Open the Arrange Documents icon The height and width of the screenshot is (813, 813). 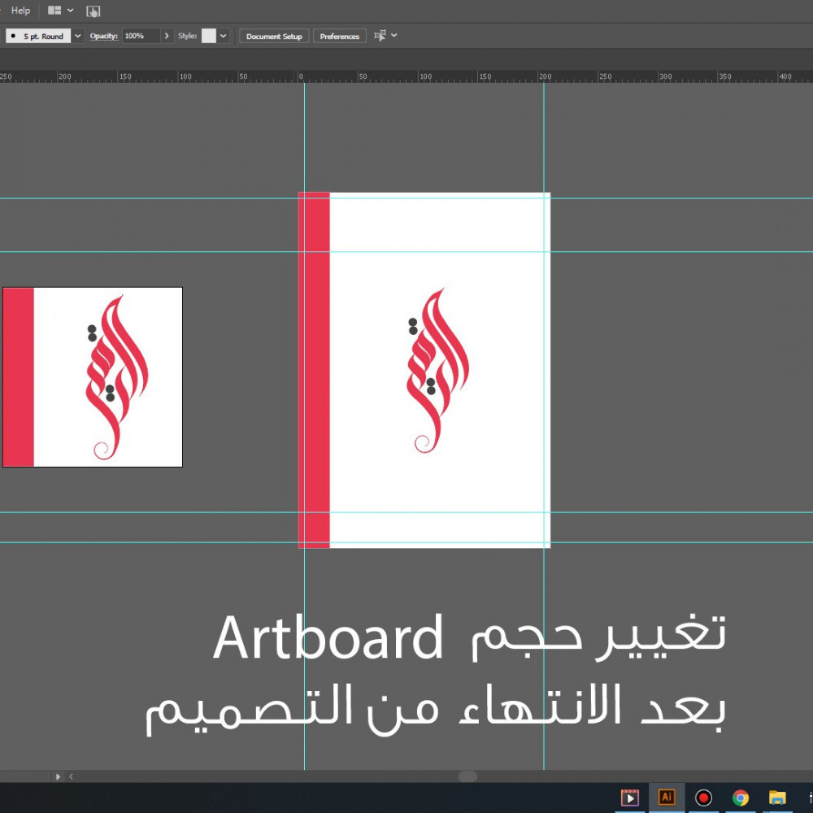[x=53, y=11]
